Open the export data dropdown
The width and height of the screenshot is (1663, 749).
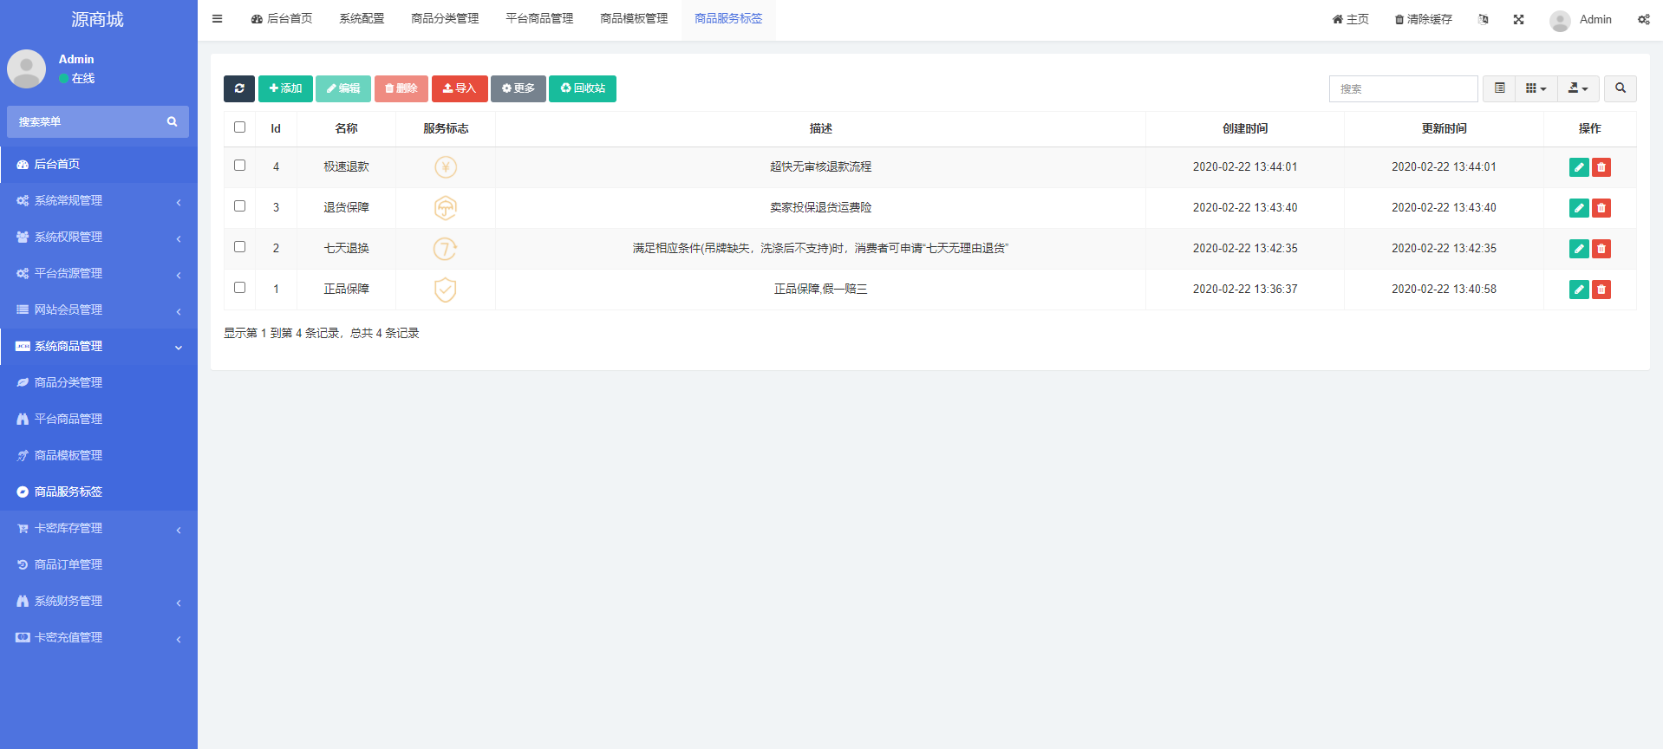click(x=1578, y=88)
